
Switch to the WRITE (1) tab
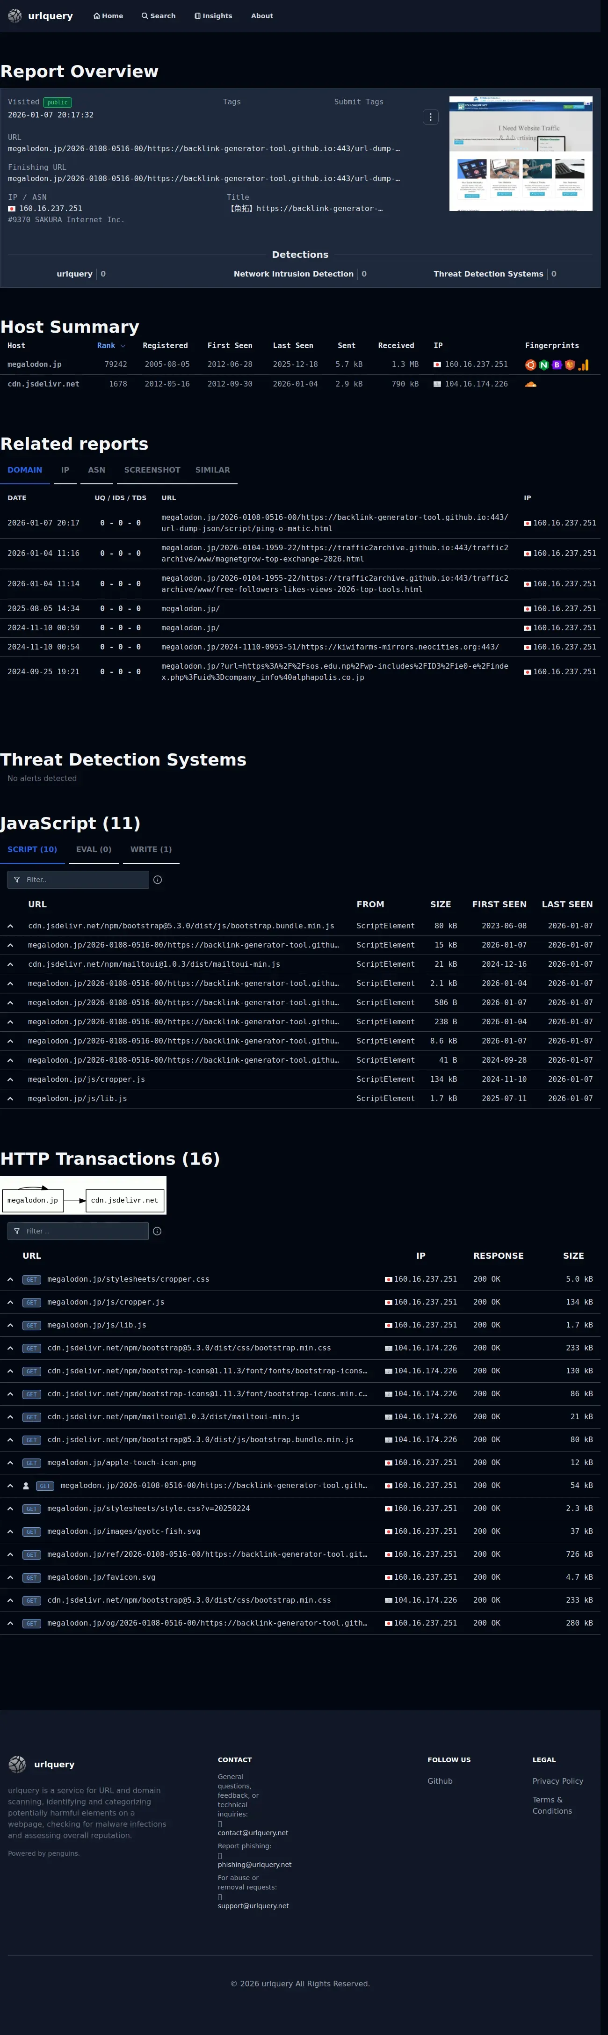tap(151, 850)
